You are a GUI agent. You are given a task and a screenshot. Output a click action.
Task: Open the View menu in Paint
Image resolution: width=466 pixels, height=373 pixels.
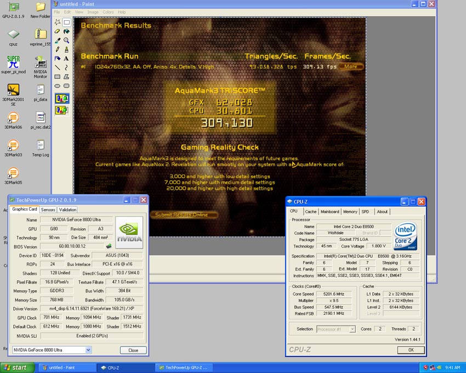(x=79, y=12)
